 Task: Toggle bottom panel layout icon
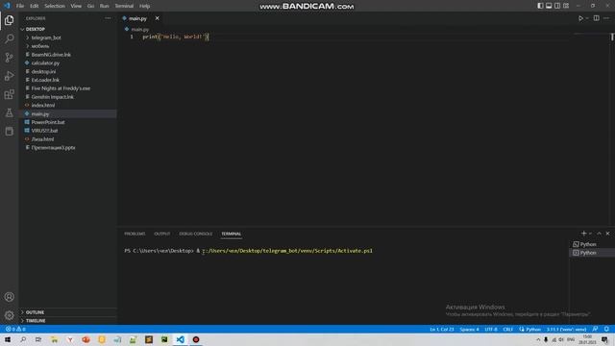549,6
